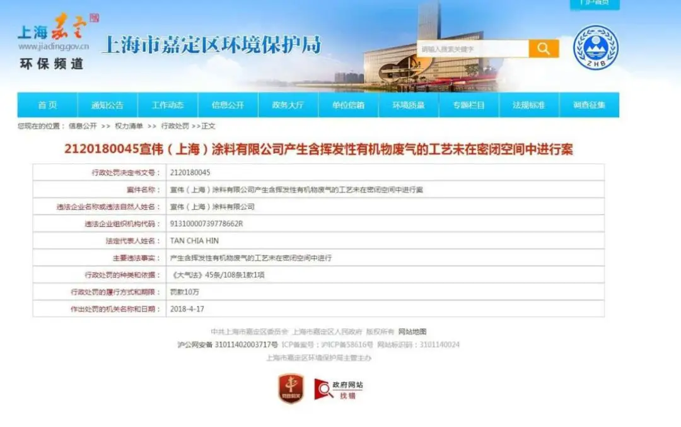Open the 通知公告 navigation tab

pyautogui.click(x=107, y=105)
